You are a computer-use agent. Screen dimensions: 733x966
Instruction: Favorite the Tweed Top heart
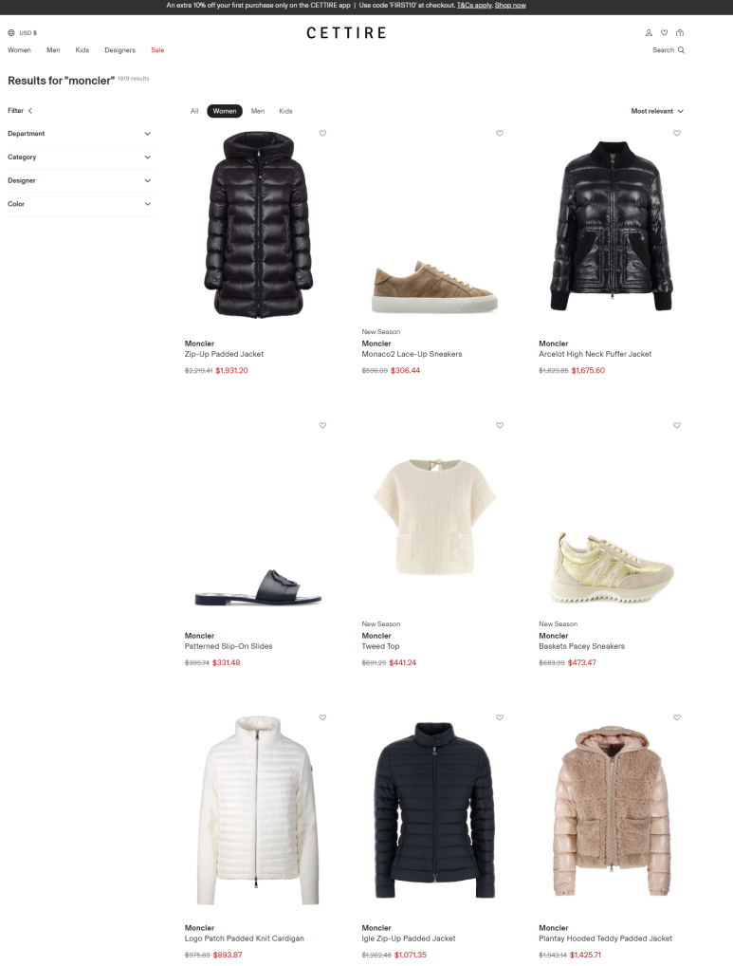click(500, 425)
